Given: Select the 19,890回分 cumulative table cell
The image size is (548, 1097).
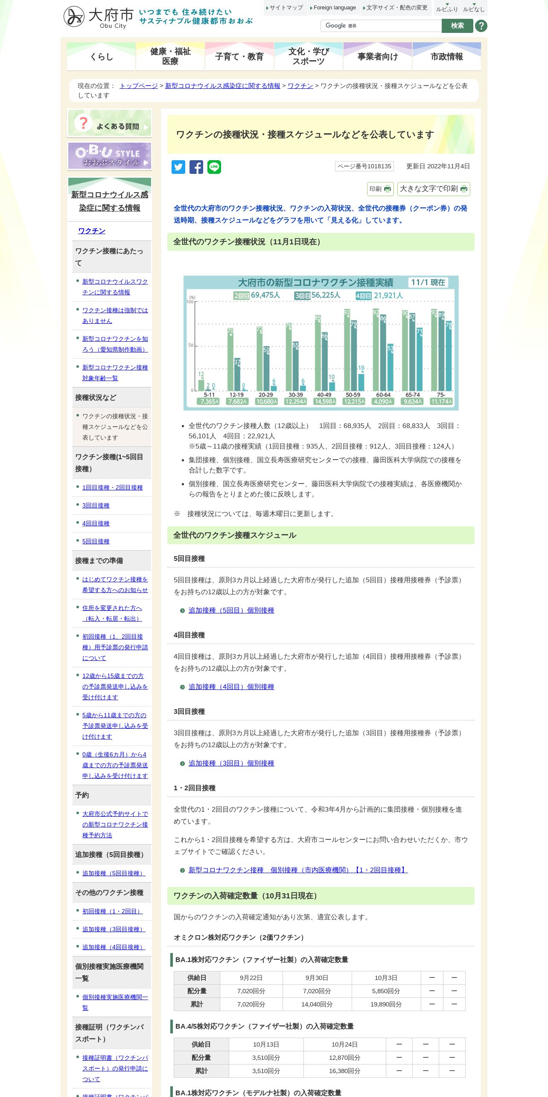Looking at the screenshot, I should [x=386, y=1004].
